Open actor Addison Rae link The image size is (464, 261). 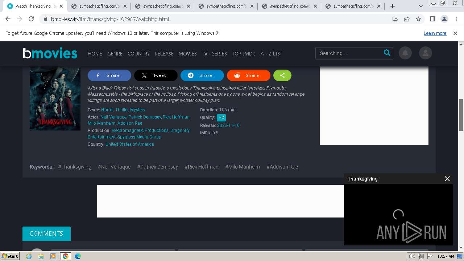point(130,123)
